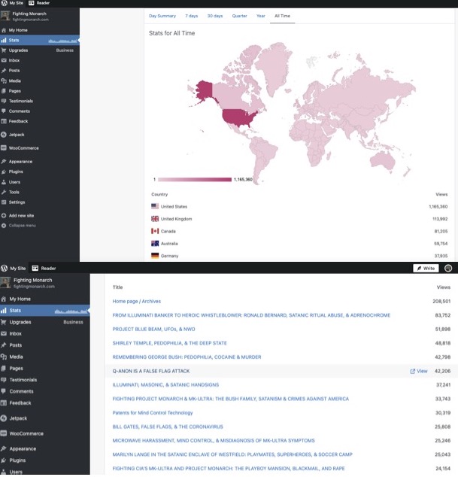Click the map legend gradient bar

click(x=195, y=180)
